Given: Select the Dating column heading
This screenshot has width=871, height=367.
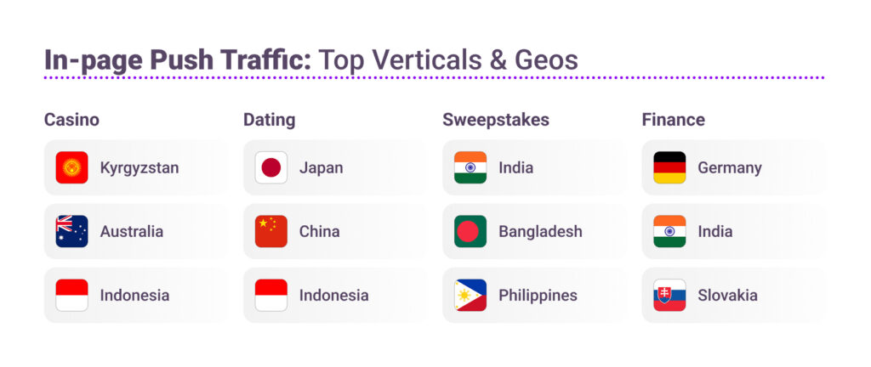Looking at the screenshot, I should tap(269, 120).
